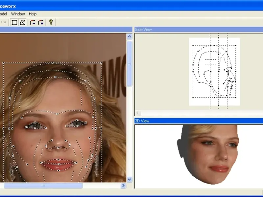Open the Help menu
The image size is (263, 197).
pyautogui.click(x=33, y=14)
